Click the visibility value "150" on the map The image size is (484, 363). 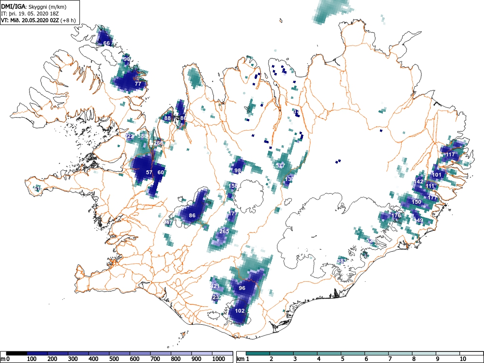point(416,202)
